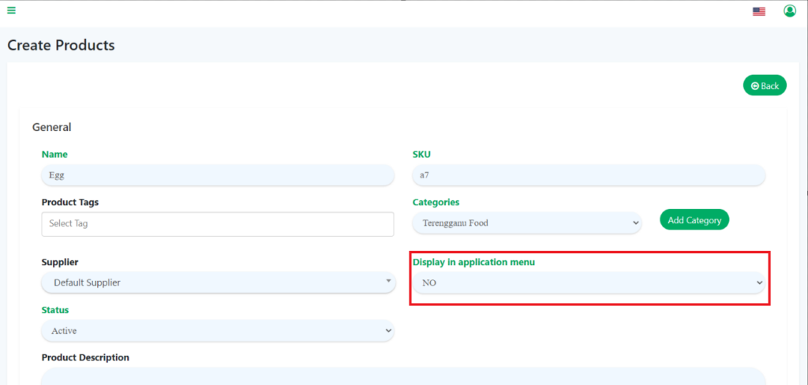The width and height of the screenshot is (808, 385).
Task: Click the Name field containing Egg
Action: [x=218, y=175]
